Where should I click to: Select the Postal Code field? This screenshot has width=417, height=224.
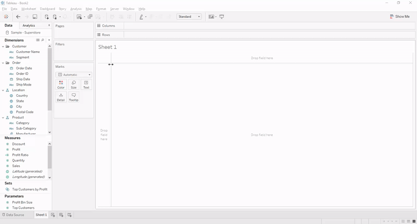pyautogui.click(x=25, y=112)
